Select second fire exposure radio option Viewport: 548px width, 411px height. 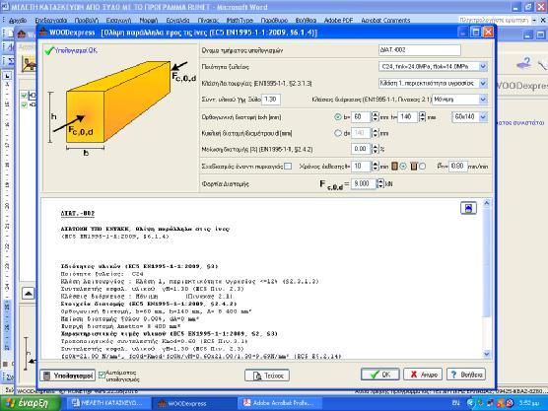coord(422,167)
